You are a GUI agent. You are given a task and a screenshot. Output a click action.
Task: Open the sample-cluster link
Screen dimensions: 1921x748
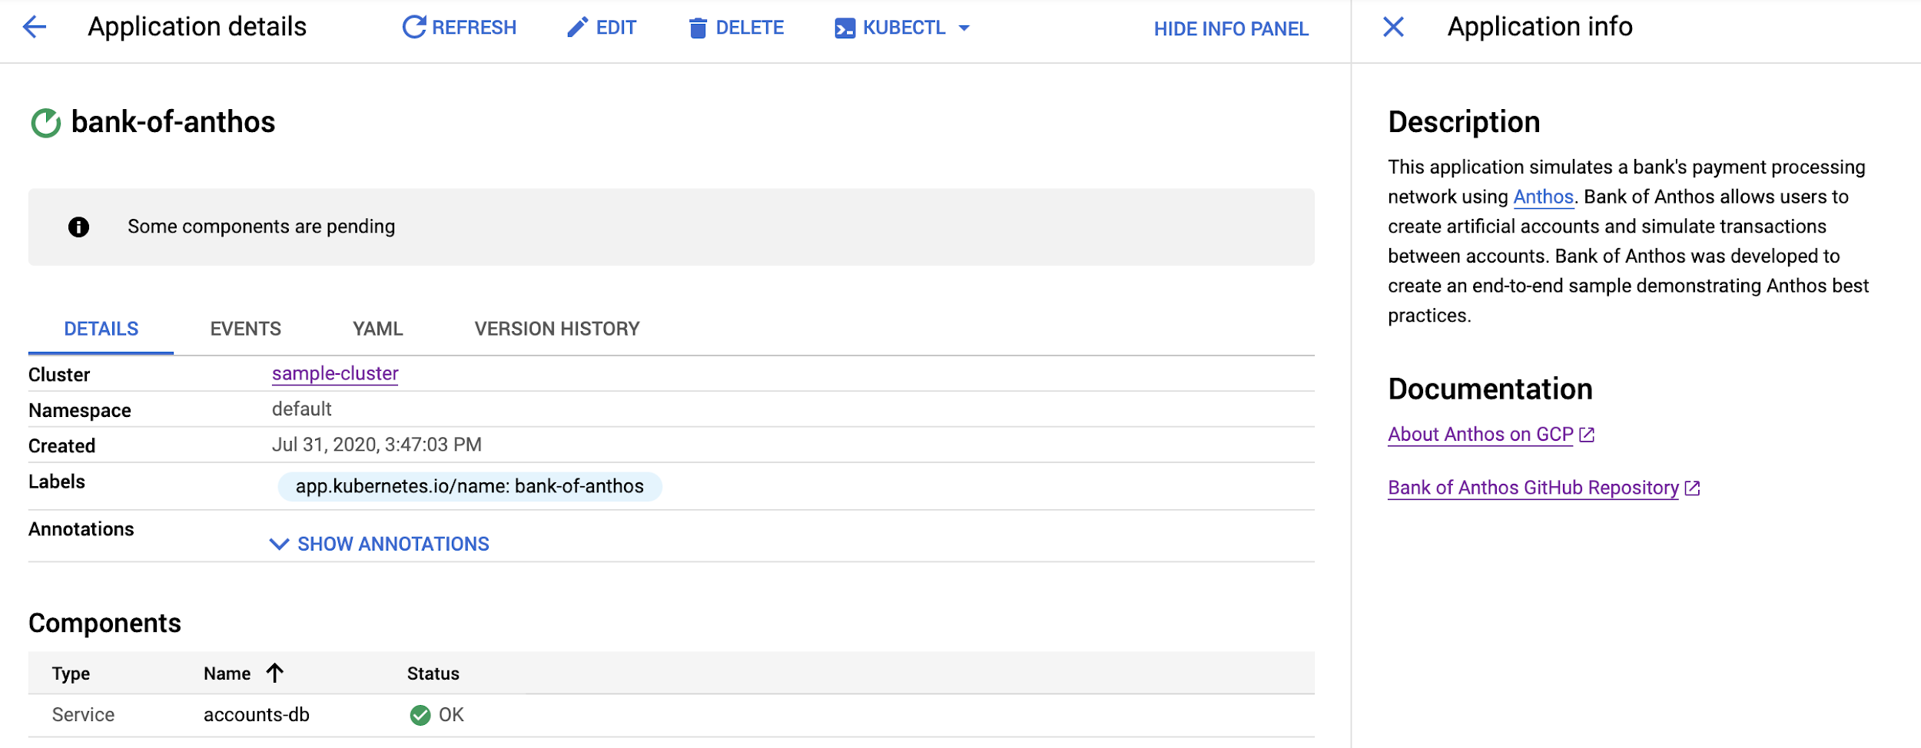335,374
